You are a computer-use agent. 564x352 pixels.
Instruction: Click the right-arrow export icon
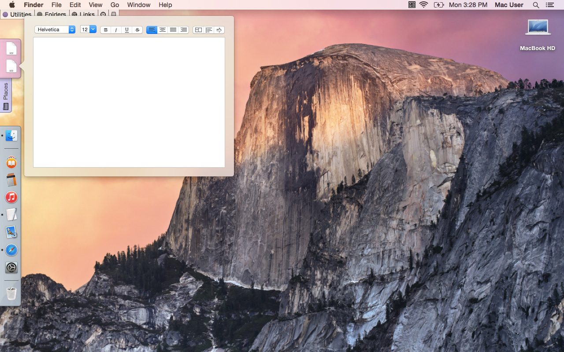[219, 30]
